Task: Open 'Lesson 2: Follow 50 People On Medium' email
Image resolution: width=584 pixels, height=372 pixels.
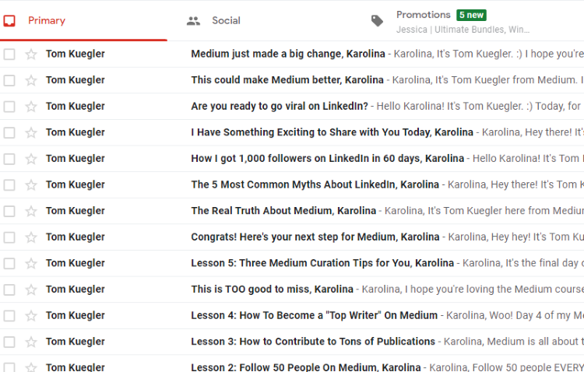Action: (292, 363)
